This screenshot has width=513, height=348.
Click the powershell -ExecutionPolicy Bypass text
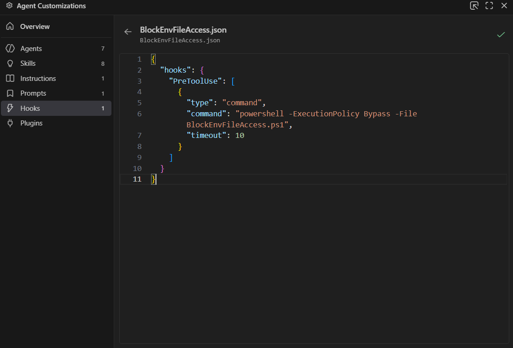click(x=315, y=114)
